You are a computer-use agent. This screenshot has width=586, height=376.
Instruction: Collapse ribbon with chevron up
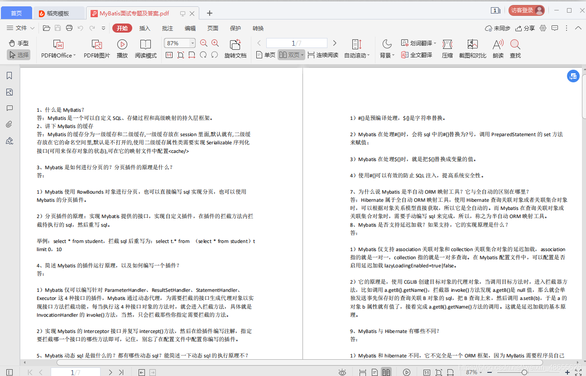pyautogui.click(x=578, y=28)
